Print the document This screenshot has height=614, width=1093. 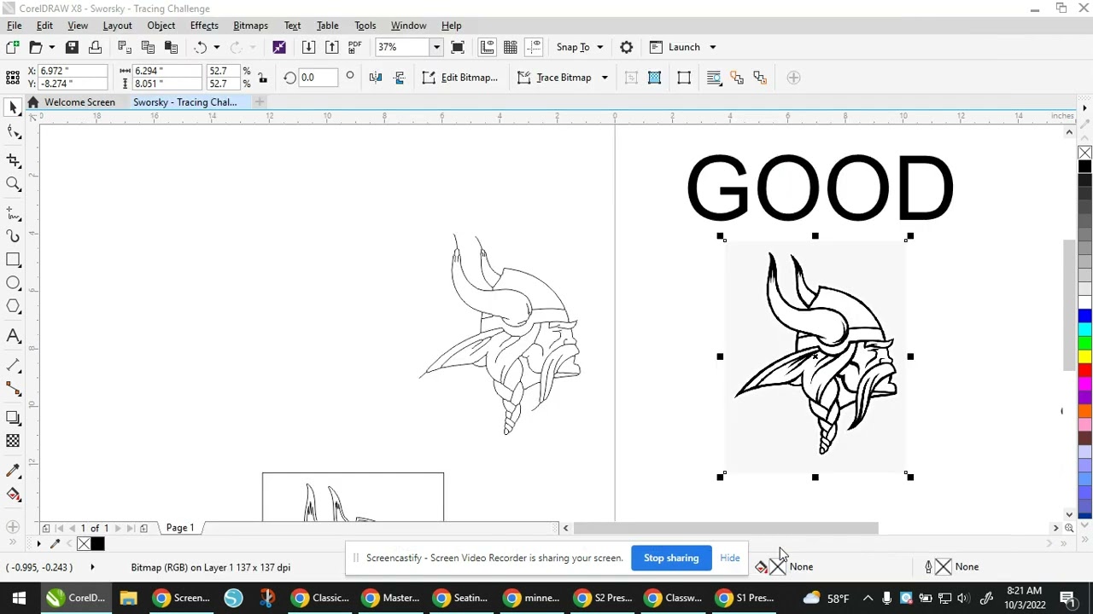click(95, 47)
